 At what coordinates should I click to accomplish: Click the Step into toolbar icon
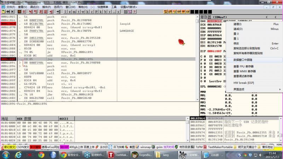[x=31, y=12]
